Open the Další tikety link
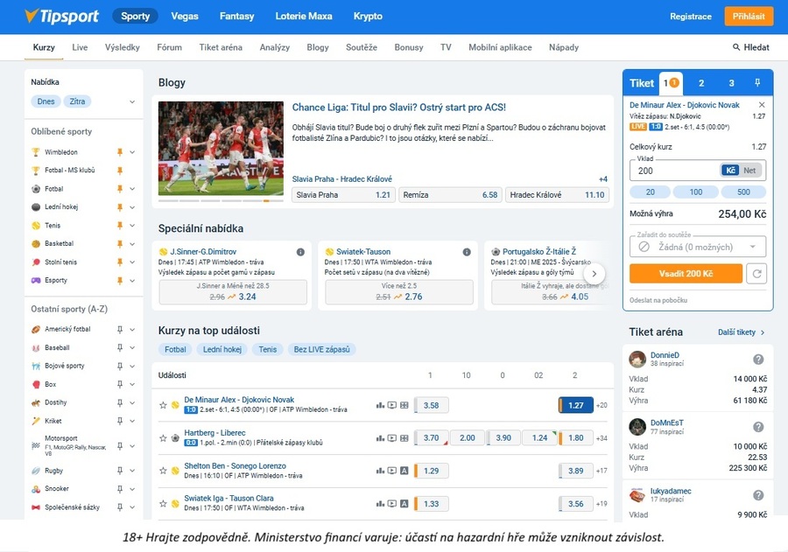The width and height of the screenshot is (788, 552). click(742, 332)
